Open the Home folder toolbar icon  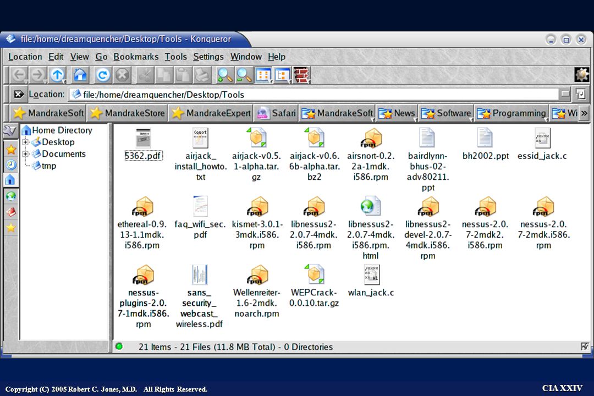click(x=80, y=75)
